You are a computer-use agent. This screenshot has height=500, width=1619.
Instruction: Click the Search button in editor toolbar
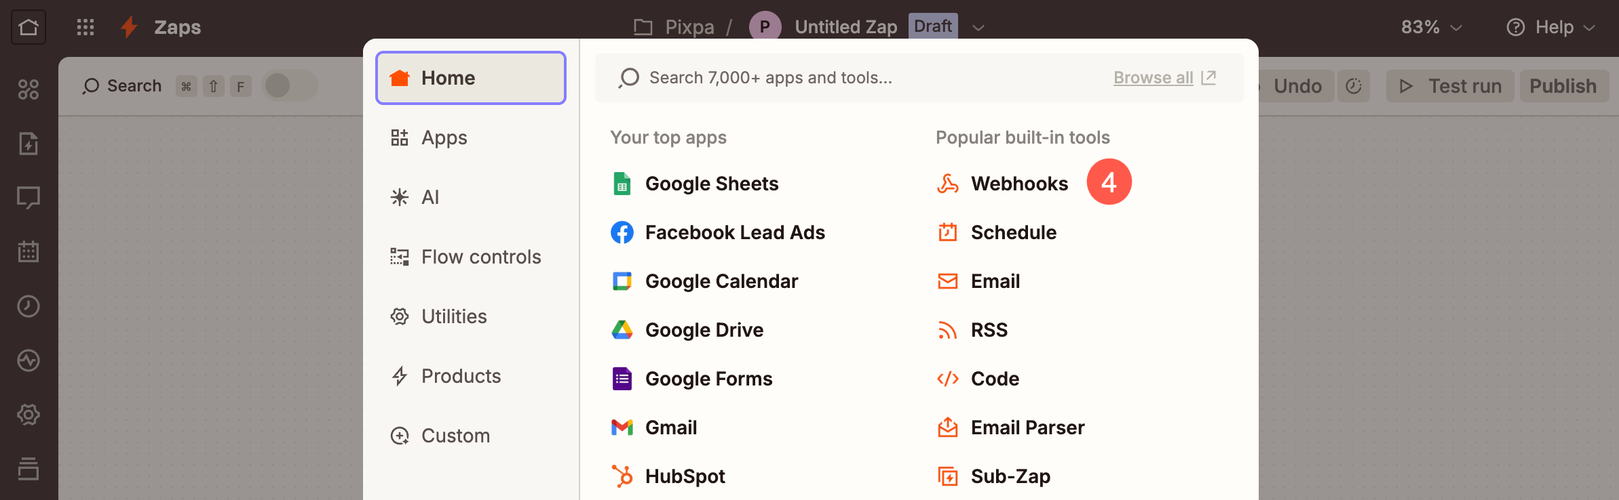tap(121, 86)
